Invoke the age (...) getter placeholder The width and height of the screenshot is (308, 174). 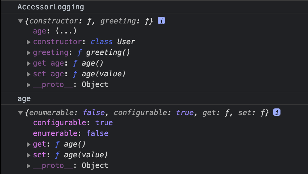coord(66,31)
